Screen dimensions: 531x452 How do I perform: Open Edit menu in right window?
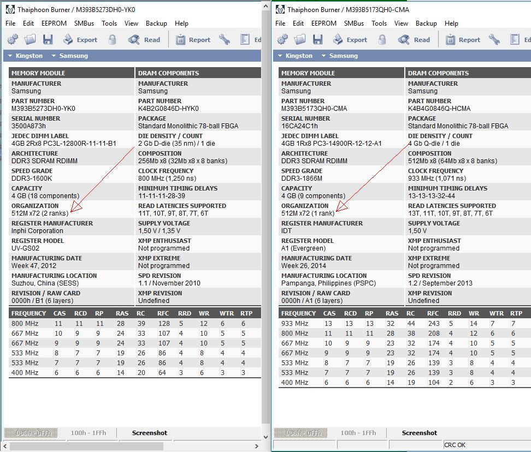[x=298, y=23]
